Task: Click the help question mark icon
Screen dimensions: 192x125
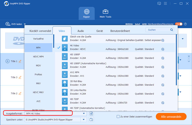Action: point(185,24)
